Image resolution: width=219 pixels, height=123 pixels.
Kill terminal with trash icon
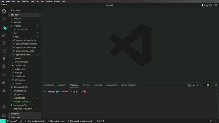pos(208,85)
